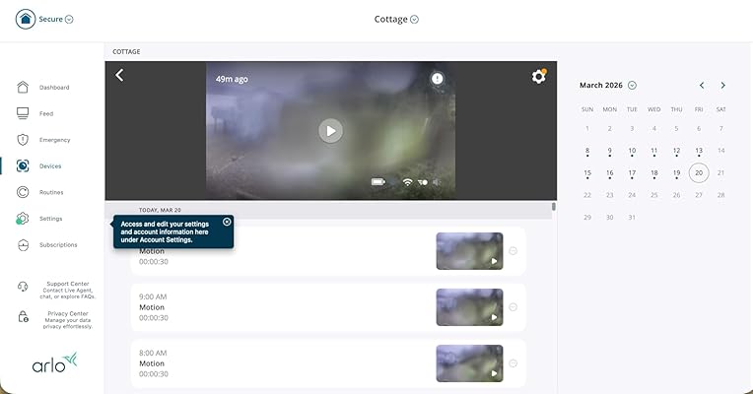Click the Privacy Center lock icon
This screenshot has width=753, height=394.
coord(23,317)
